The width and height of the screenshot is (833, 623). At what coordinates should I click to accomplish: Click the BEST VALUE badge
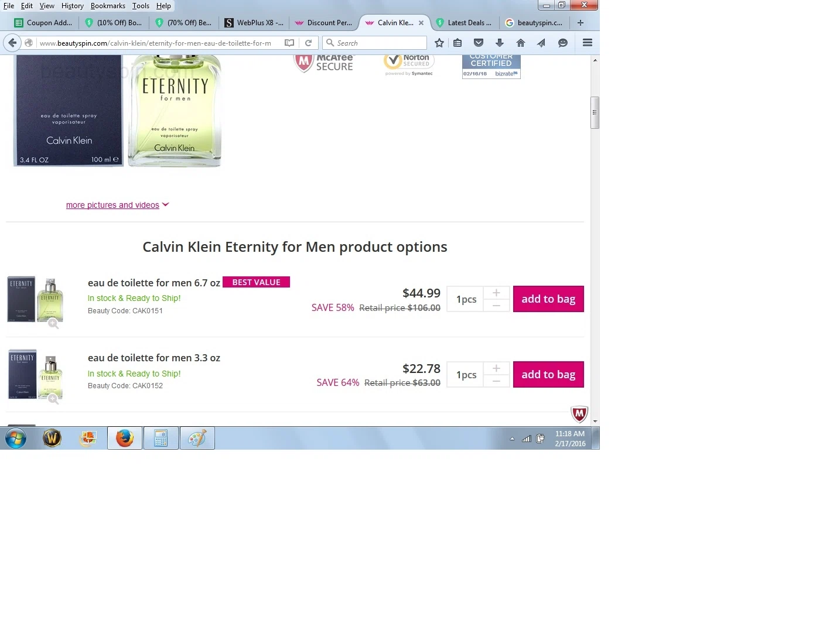point(256,282)
